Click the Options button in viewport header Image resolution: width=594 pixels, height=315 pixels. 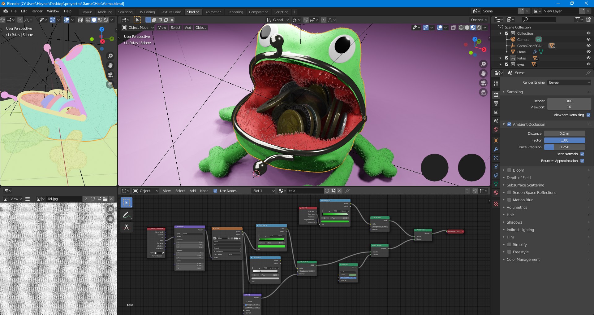pyautogui.click(x=479, y=20)
